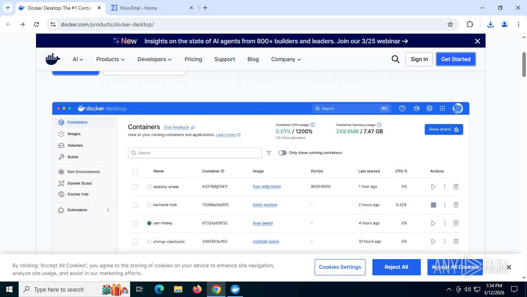Image resolution: width=527 pixels, height=297 pixels.
Task: Open the Support page
Action: click(225, 59)
